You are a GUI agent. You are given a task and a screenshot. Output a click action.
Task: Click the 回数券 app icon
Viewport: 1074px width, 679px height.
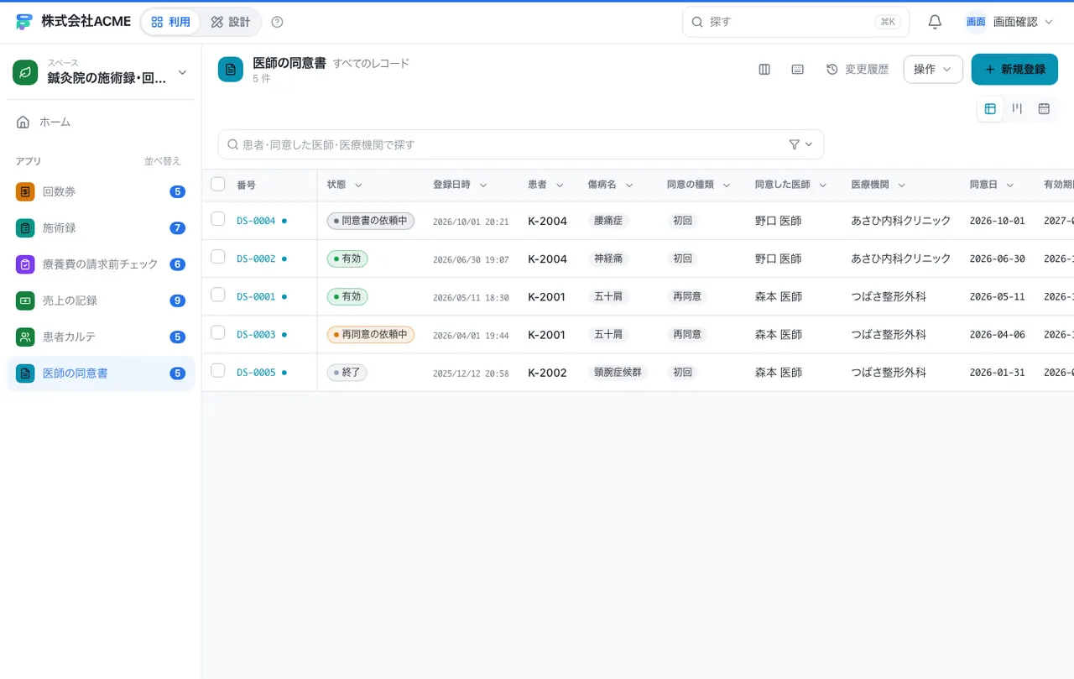(x=25, y=191)
